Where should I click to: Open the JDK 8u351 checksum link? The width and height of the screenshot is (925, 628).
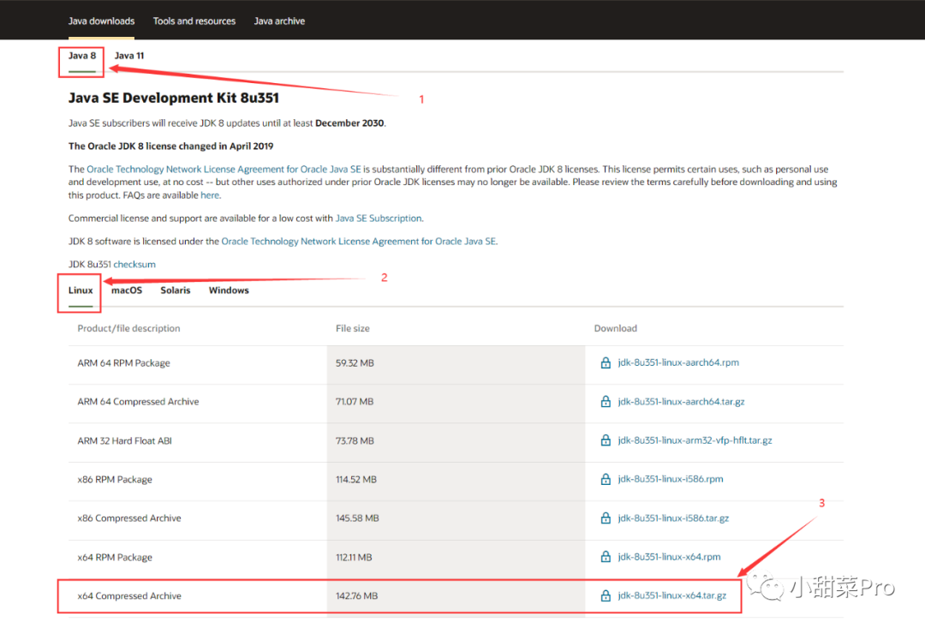134,264
